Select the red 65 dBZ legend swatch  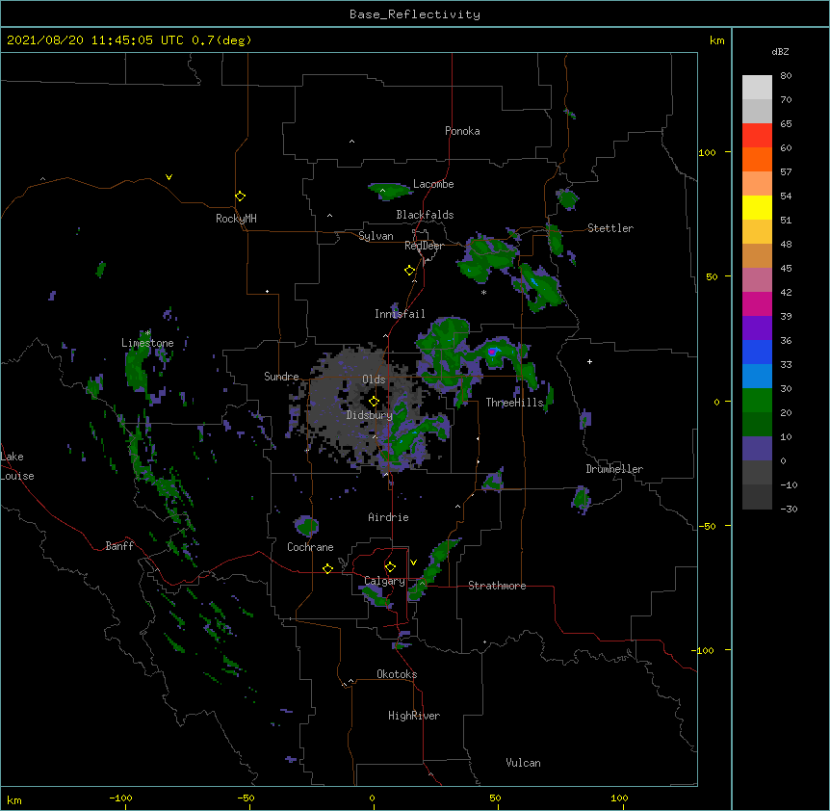pyautogui.click(x=757, y=136)
